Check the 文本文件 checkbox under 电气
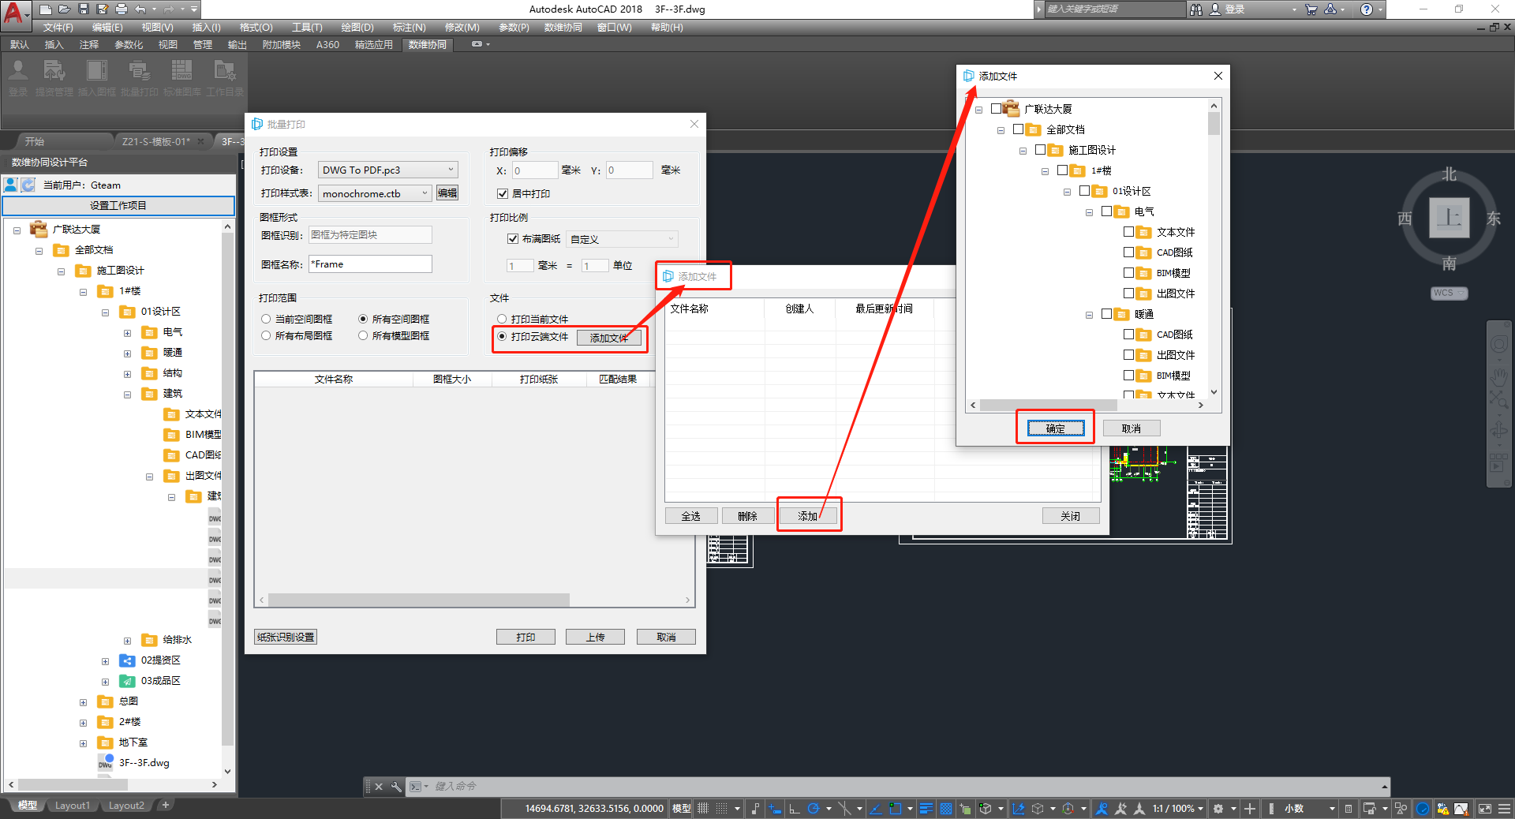This screenshot has width=1515, height=819. [x=1128, y=231]
